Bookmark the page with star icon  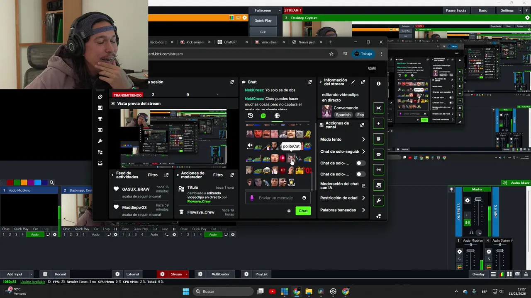point(331,54)
